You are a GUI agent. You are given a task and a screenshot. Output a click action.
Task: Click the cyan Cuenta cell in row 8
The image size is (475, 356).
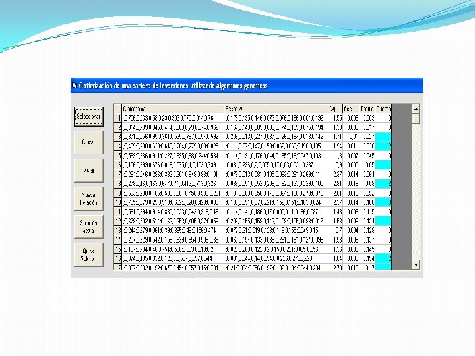(x=383, y=184)
